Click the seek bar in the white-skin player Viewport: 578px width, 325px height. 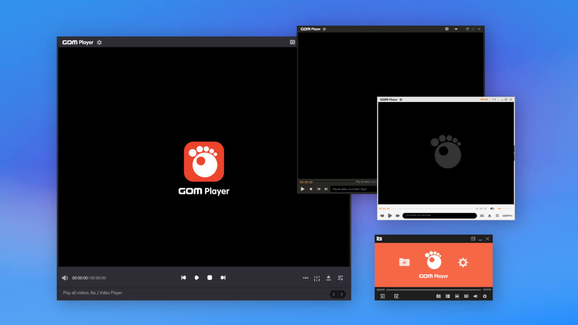[x=432, y=209]
